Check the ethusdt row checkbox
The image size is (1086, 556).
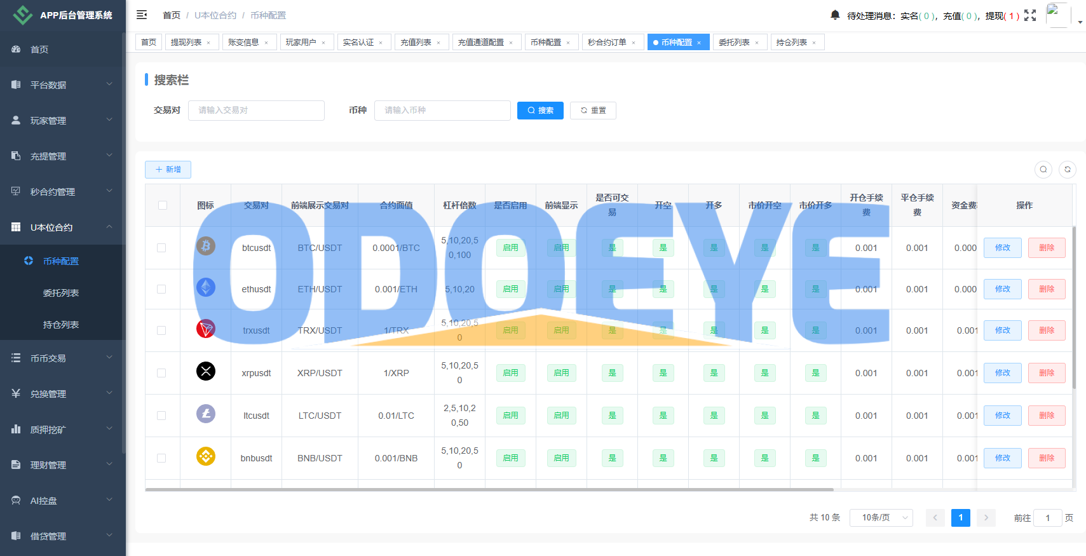coord(161,289)
